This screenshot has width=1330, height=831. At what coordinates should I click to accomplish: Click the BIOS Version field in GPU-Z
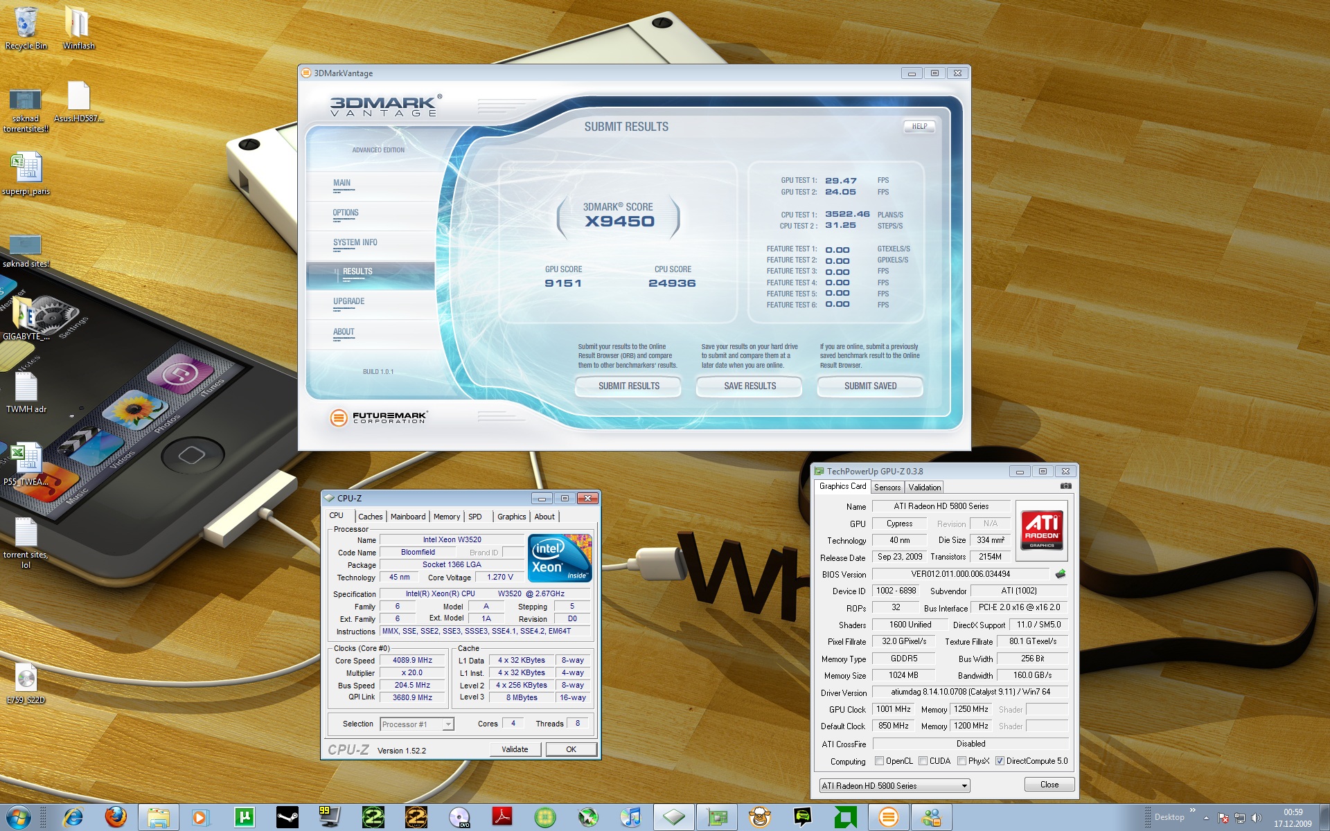[x=960, y=574]
